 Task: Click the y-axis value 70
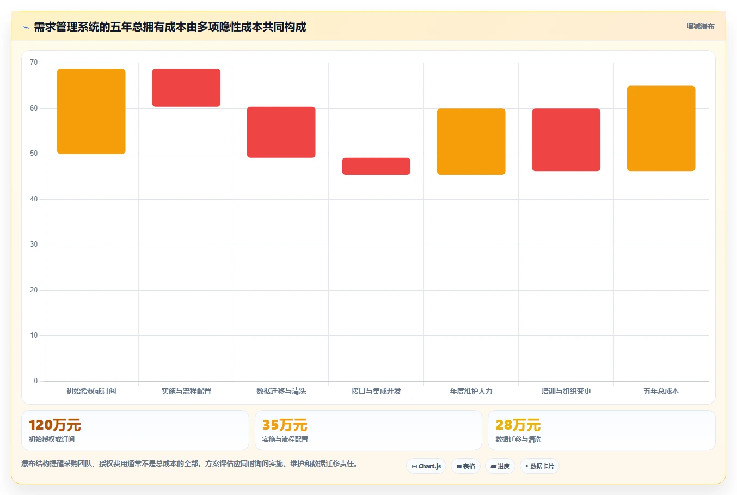point(34,63)
